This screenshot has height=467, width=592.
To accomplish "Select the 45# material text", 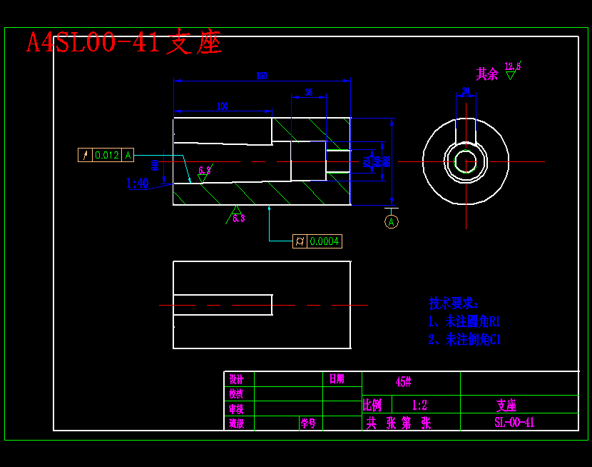I will pos(403,382).
